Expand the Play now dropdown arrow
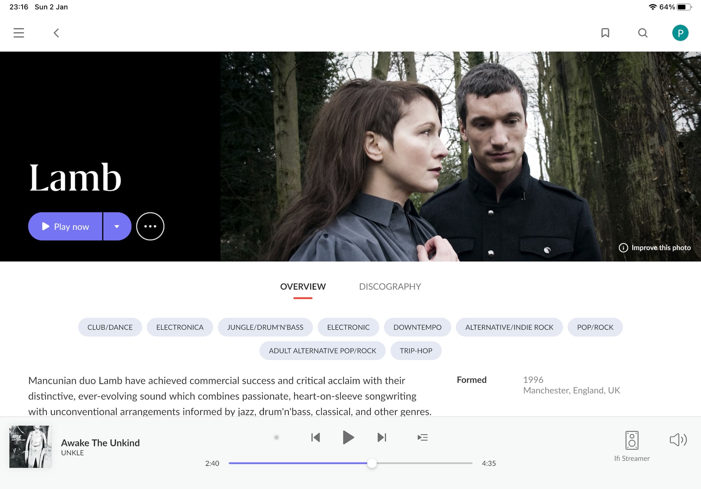The height and width of the screenshot is (489, 701). [x=117, y=226]
